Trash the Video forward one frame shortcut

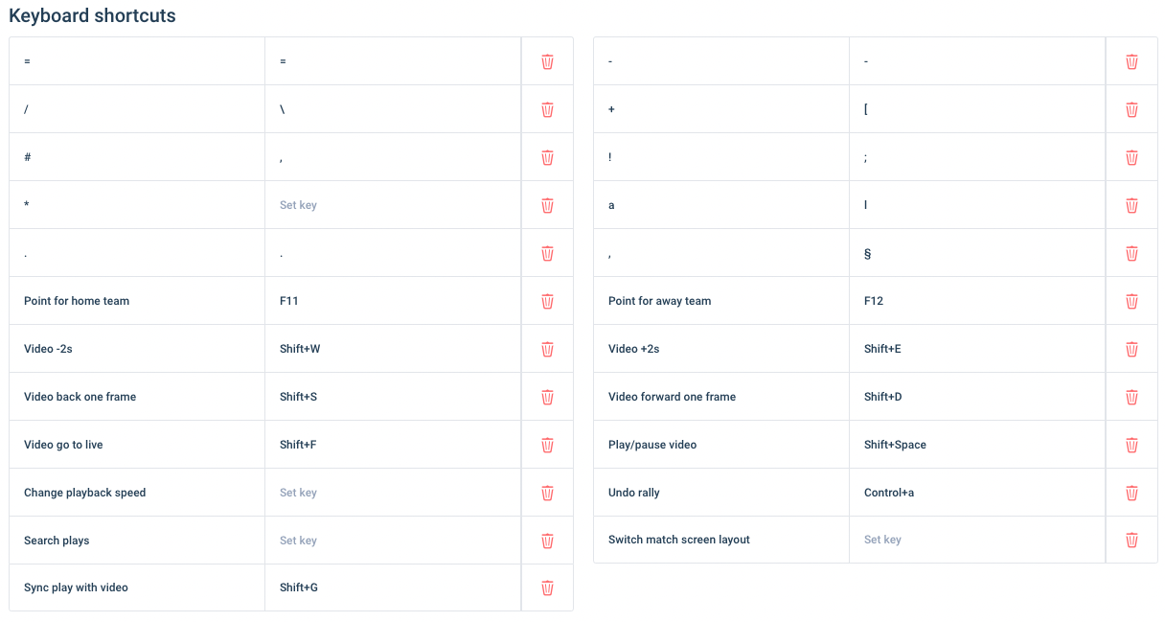pos(1131,397)
